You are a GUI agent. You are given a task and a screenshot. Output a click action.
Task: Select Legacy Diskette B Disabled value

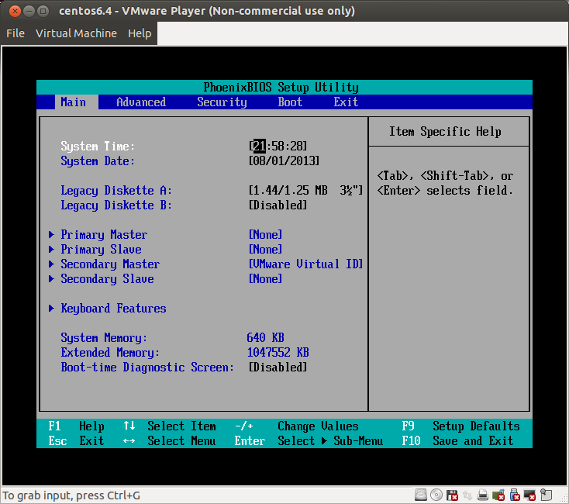click(x=278, y=205)
